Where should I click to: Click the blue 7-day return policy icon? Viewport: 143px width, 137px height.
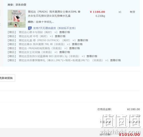pyautogui.click(x=30, y=28)
